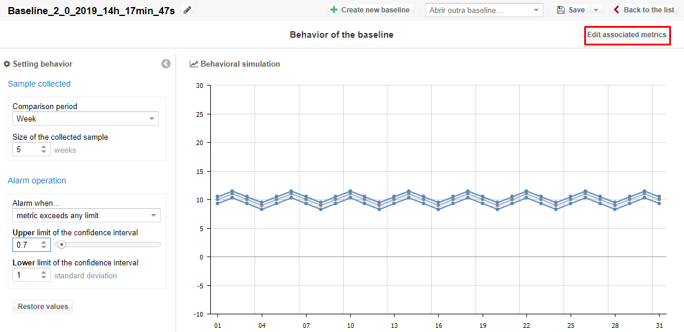684x332 pixels.
Task: Open the Save options dropdown arrow
Action: 596,10
